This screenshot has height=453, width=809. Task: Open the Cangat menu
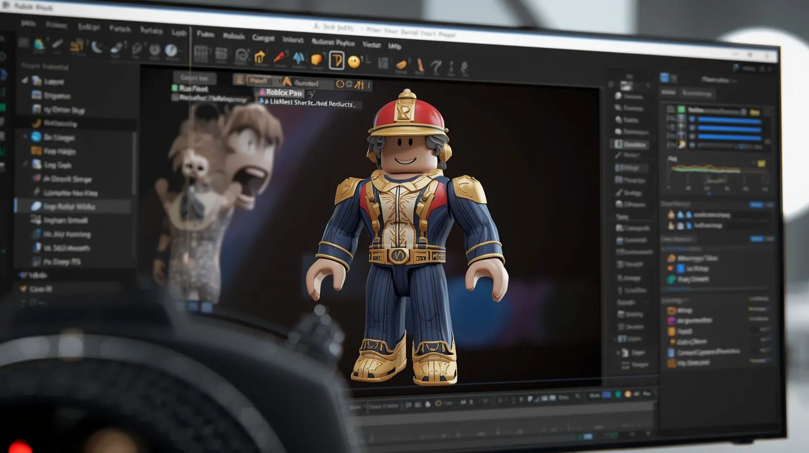[x=263, y=38]
